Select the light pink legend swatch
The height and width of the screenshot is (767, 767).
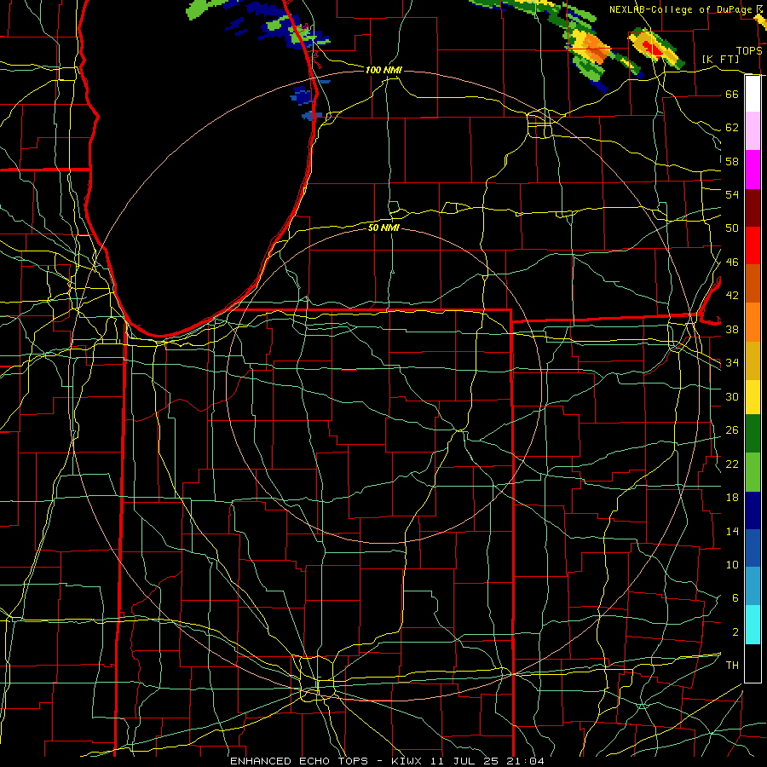coord(753,131)
